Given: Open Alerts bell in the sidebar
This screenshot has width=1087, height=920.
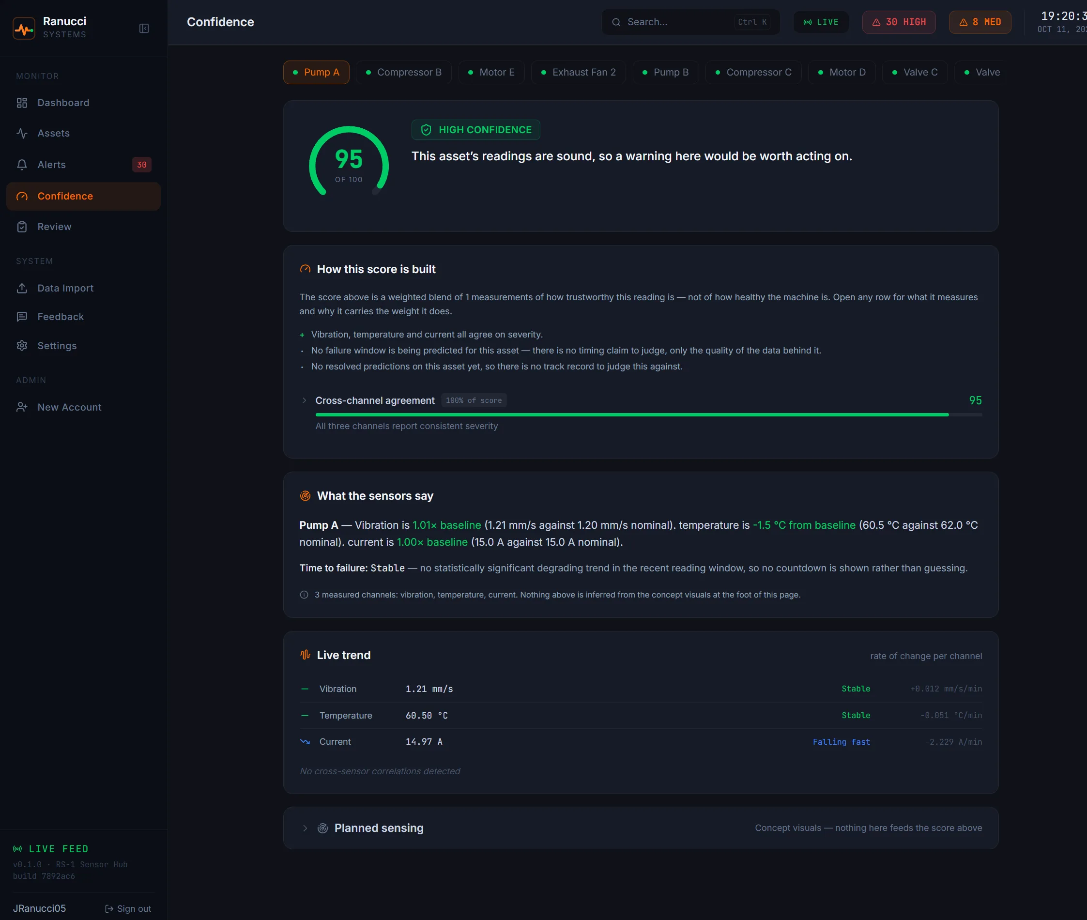Looking at the screenshot, I should 83,164.
